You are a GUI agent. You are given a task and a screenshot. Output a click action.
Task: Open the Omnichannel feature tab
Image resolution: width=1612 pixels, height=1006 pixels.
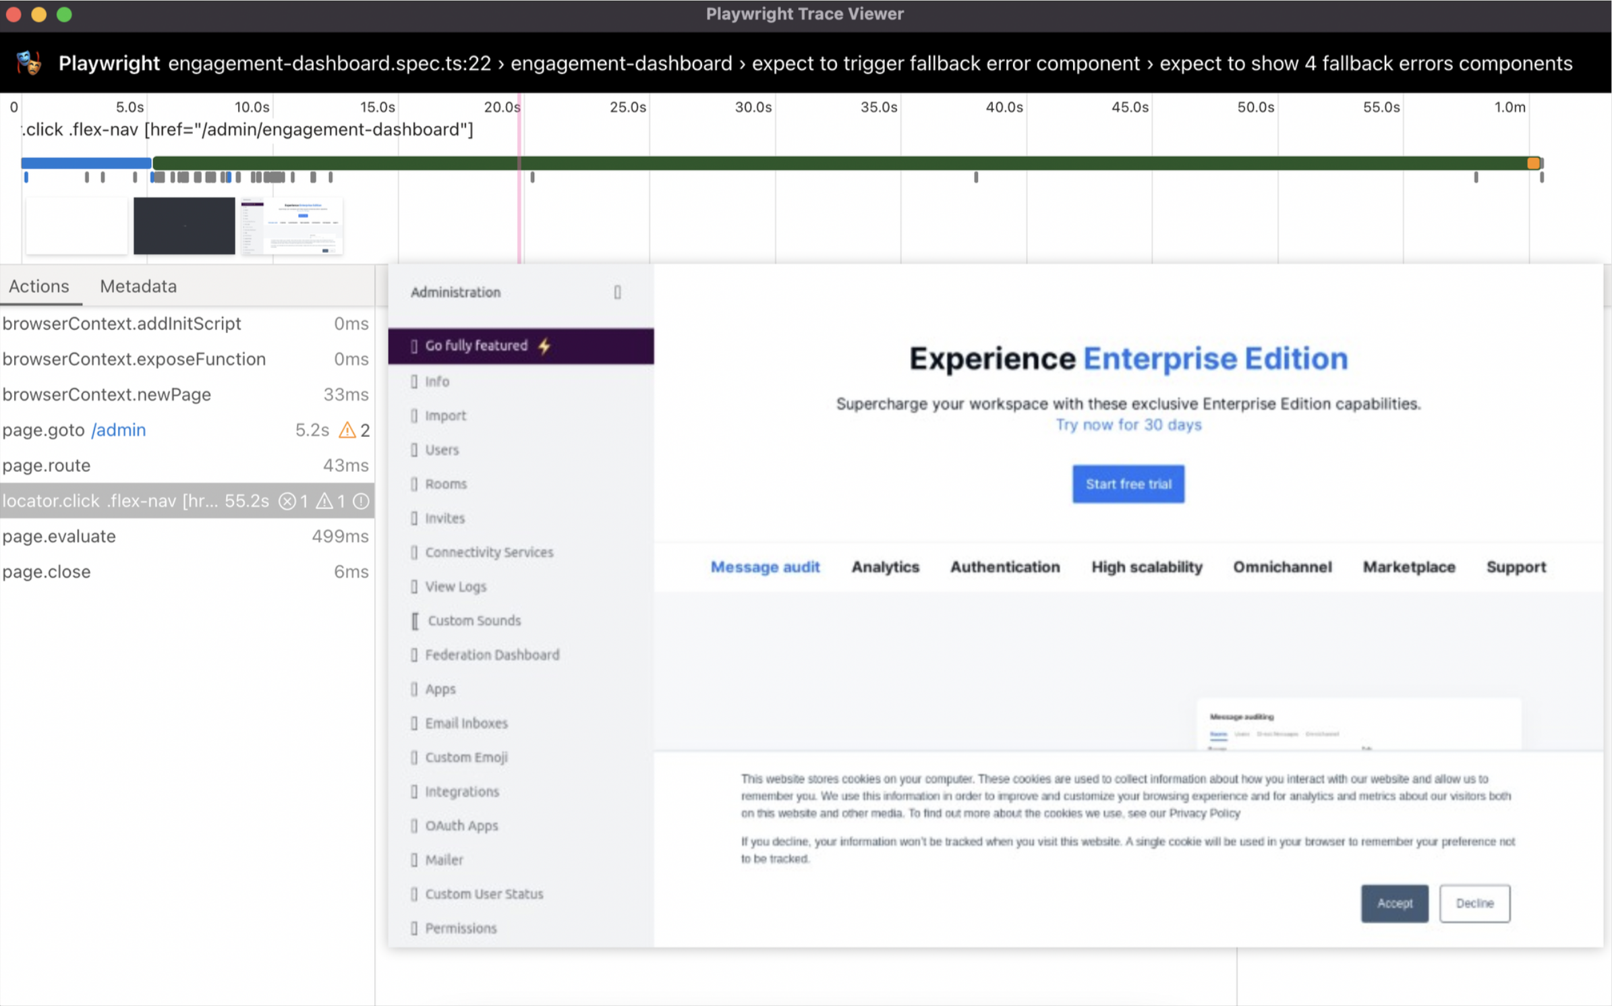coord(1282,567)
